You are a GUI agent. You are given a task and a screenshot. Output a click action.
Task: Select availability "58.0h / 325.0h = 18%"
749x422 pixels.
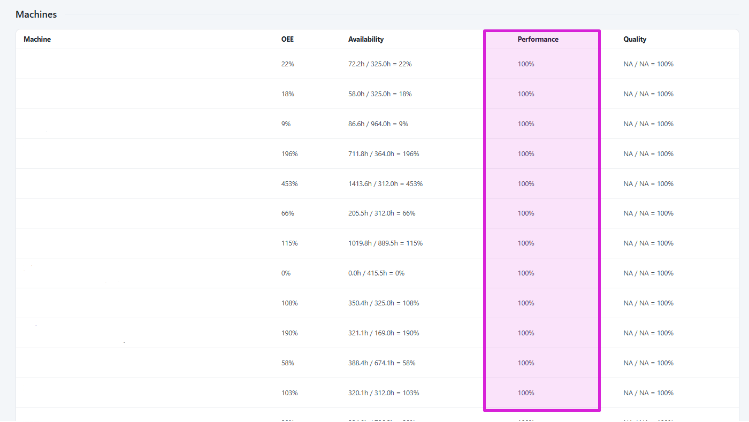(380, 94)
